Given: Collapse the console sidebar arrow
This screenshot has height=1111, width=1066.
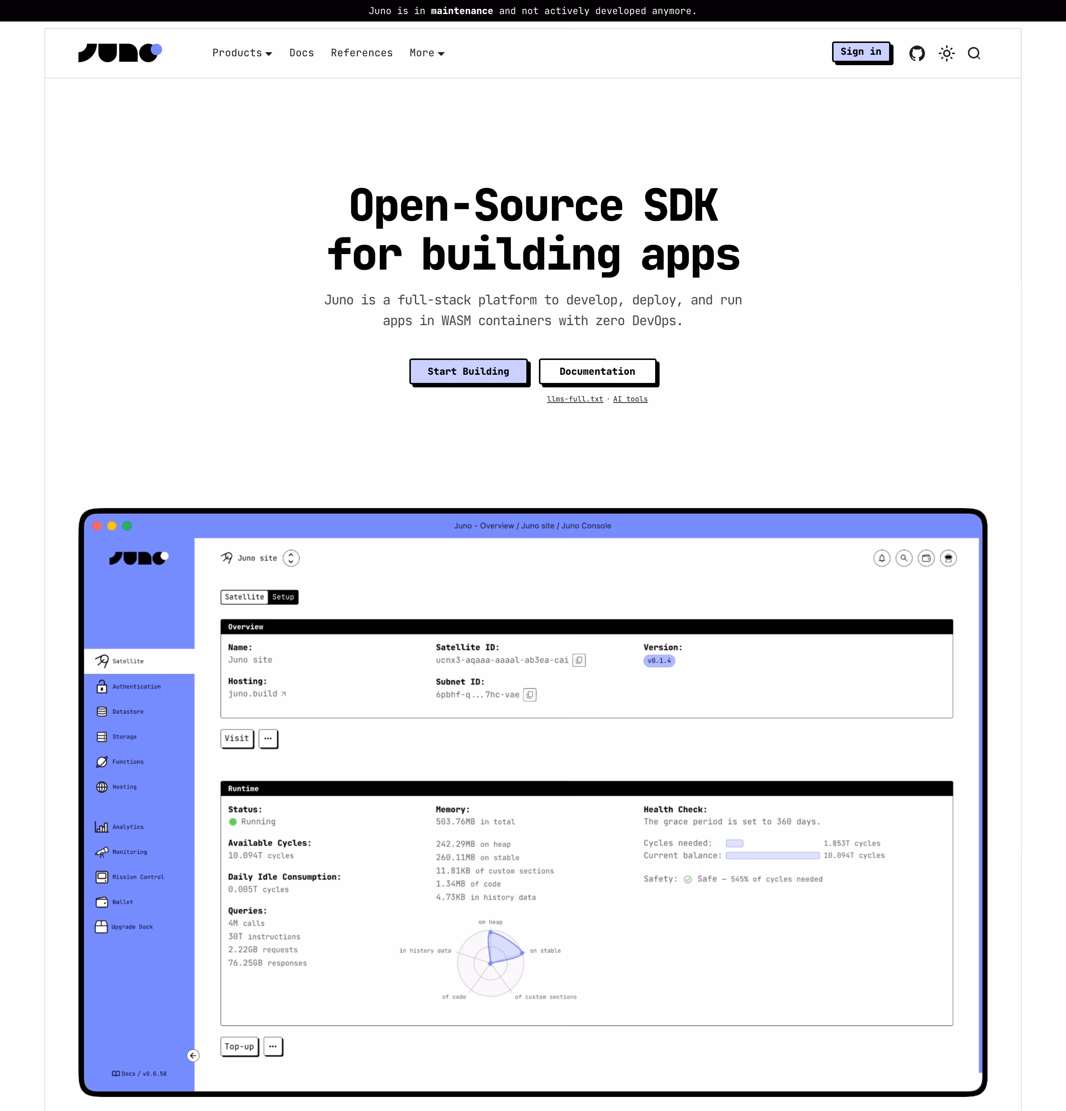Looking at the screenshot, I should [x=193, y=1055].
